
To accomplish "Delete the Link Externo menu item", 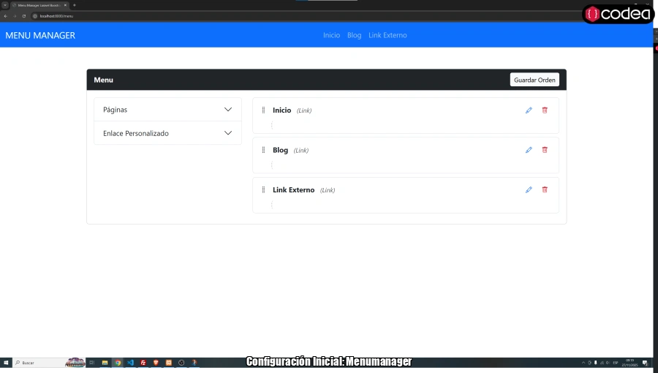I will point(545,190).
